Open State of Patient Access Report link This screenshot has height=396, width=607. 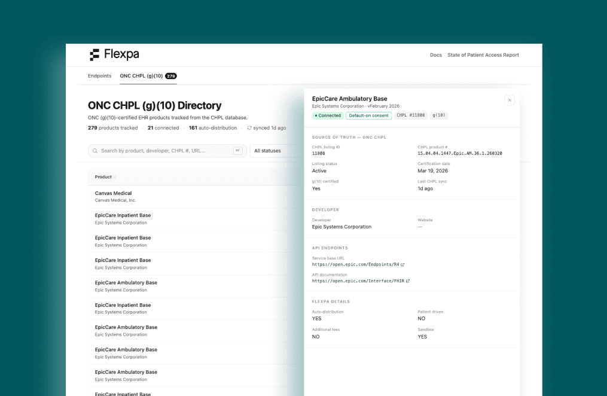pyautogui.click(x=483, y=55)
